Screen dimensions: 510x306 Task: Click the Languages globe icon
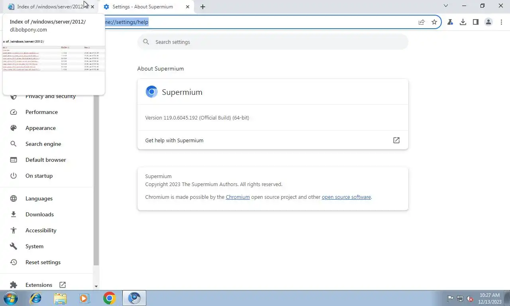pos(14,198)
